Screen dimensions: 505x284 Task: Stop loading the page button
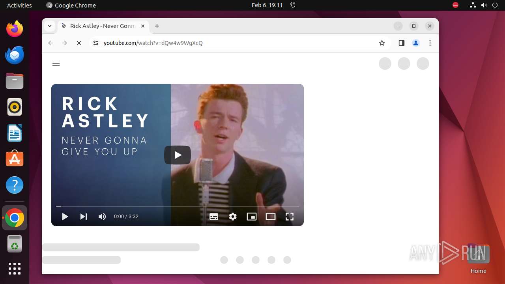click(x=79, y=43)
